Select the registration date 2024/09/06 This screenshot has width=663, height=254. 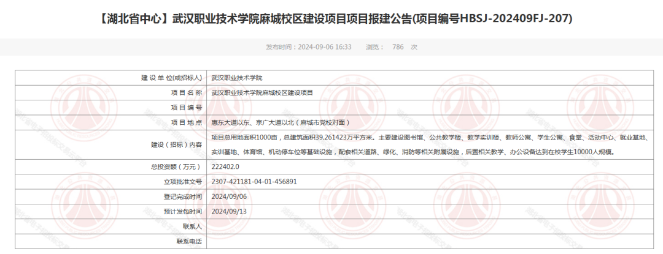pyautogui.click(x=229, y=196)
